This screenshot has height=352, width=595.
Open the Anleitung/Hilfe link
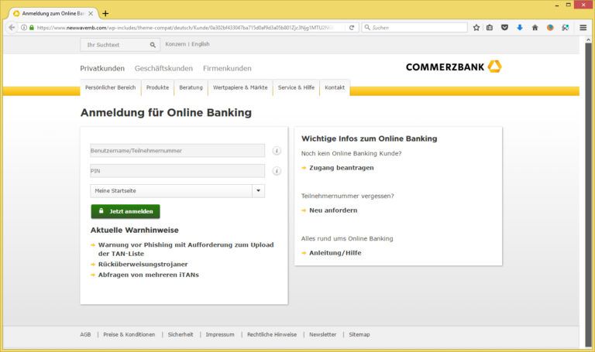pyautogui.click(x=335, y=253)
